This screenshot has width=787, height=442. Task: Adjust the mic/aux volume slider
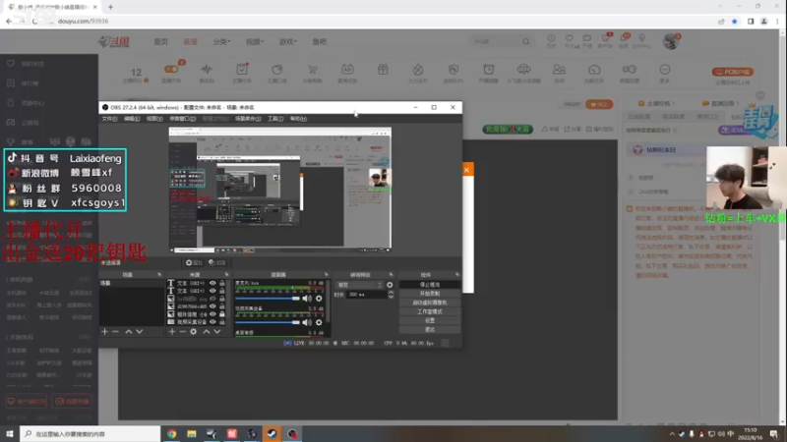(x=268, y=299)
